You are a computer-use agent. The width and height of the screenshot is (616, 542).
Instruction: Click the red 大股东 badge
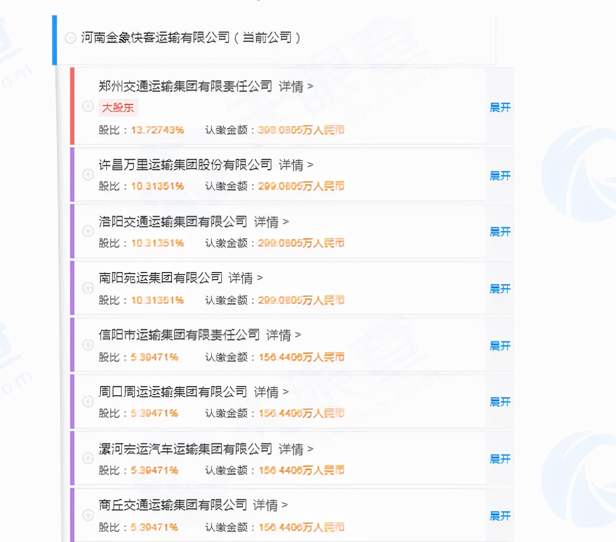118,107
